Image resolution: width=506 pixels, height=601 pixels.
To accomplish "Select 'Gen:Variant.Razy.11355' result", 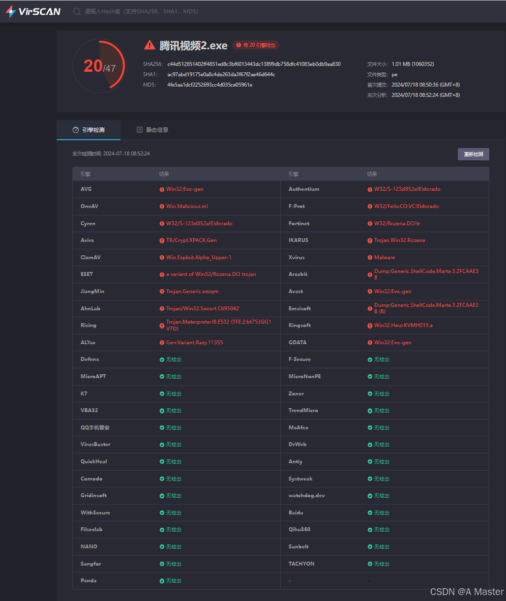I will click(x=195, y=343).
